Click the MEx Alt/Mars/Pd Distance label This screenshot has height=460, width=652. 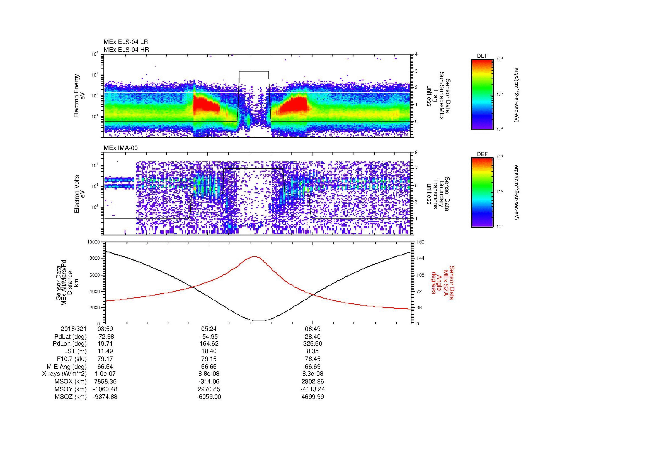click(67, 282)
